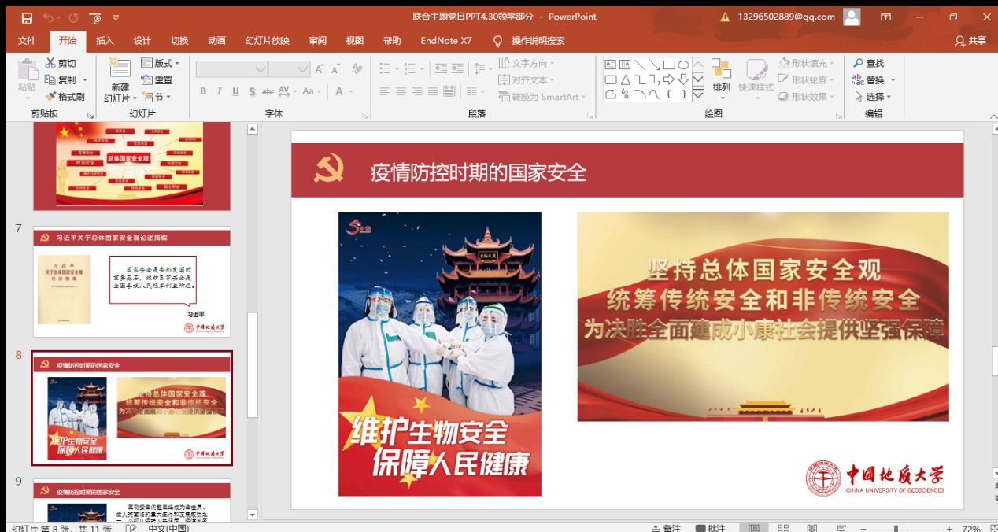Click the Clear formatting eraser icon
This screenshot has width=998, height=532.
pyautogui.click(x=357, y=69)
